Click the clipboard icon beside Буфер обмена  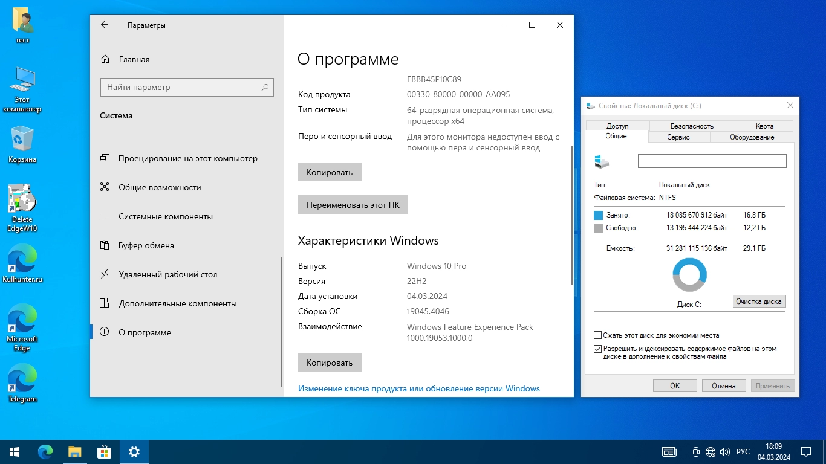105,245
